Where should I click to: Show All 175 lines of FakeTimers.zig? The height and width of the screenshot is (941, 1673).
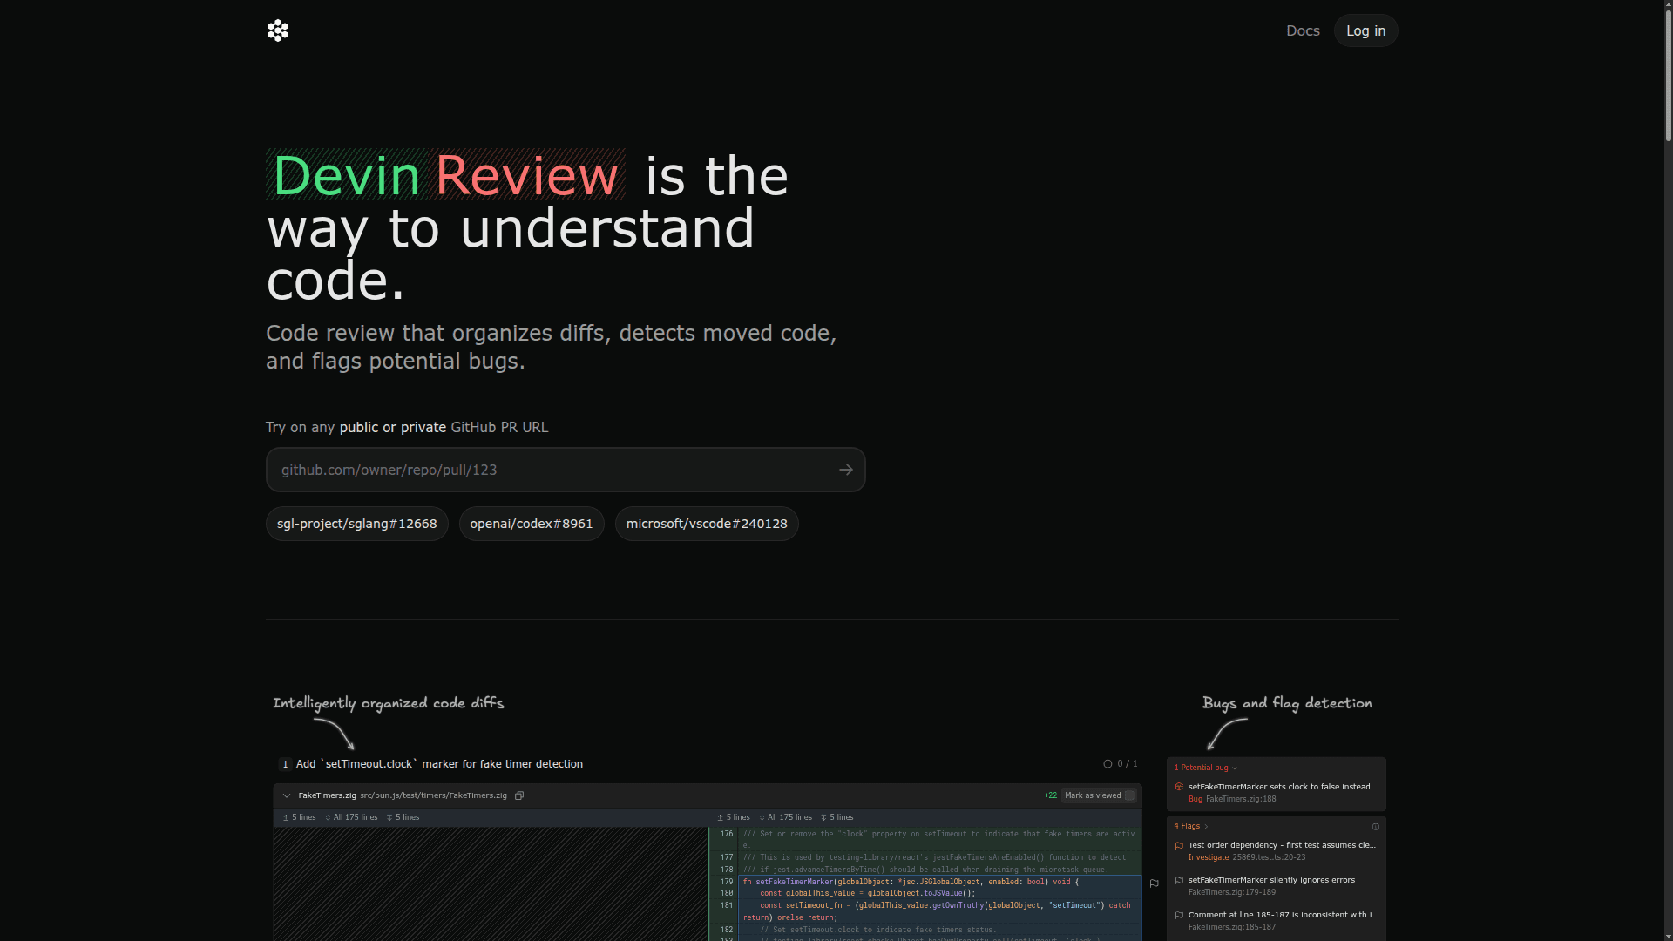[353, 816]
